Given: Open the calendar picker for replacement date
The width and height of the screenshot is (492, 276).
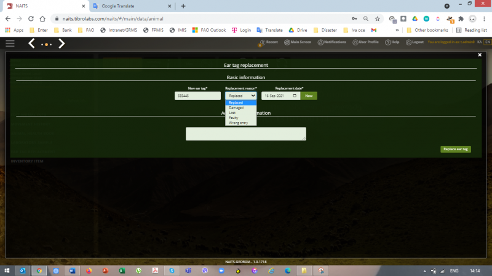Looking at the screenshot, I should point(295,96).
